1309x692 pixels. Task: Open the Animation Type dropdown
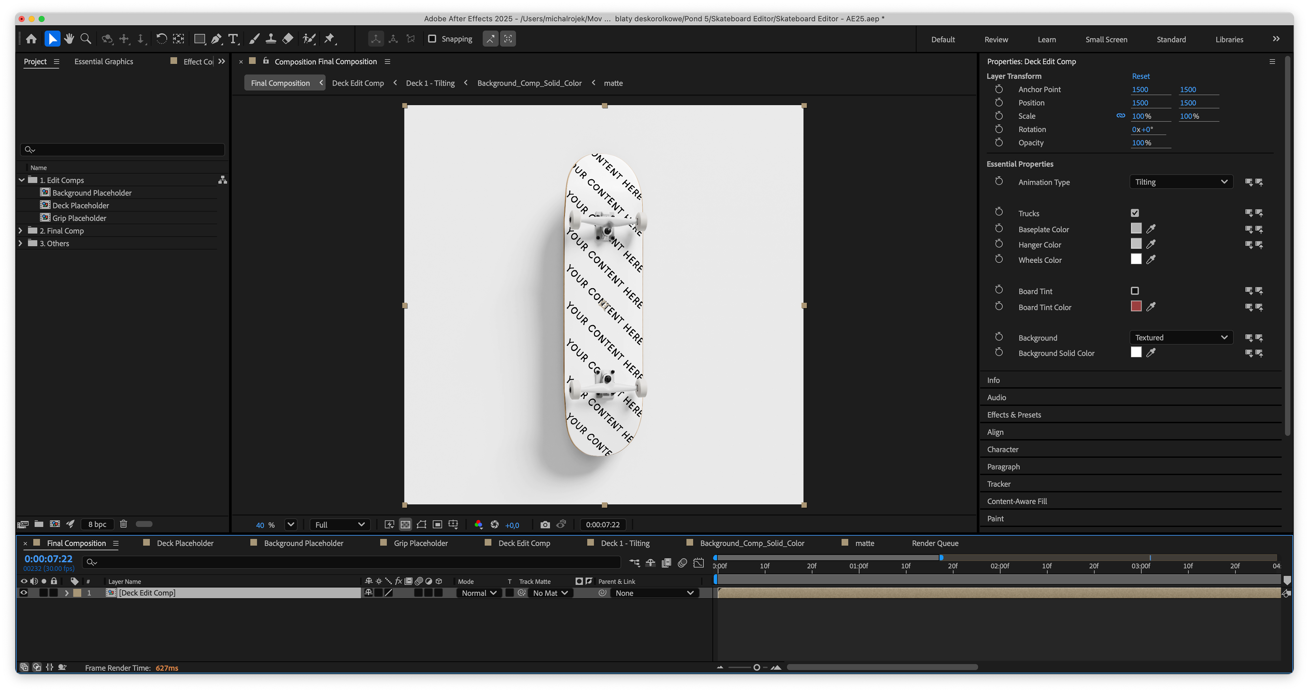click(1180, 182)
